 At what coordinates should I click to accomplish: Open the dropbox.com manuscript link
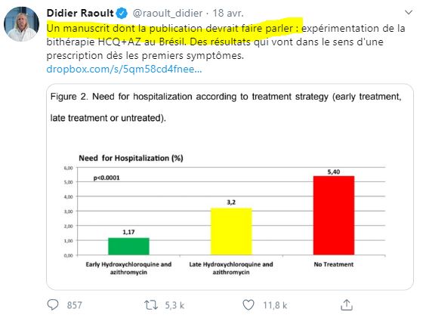tap(124, 69)
